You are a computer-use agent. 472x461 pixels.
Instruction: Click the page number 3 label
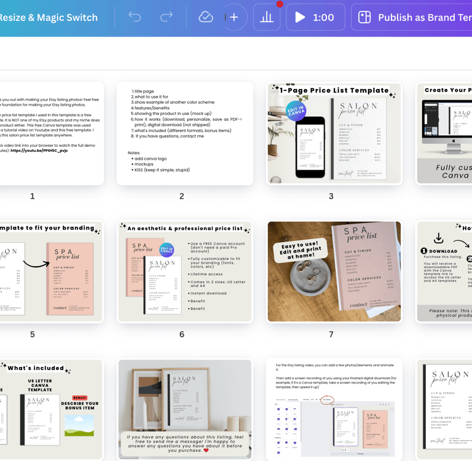click(x=331, y=196)
